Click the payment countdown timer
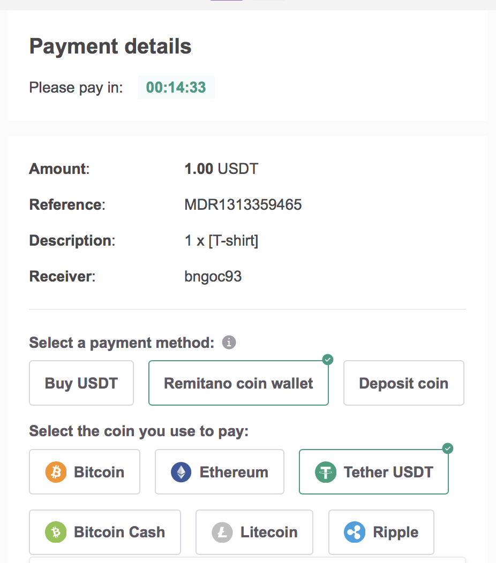The image size is (496, 563). coord(176,88)
